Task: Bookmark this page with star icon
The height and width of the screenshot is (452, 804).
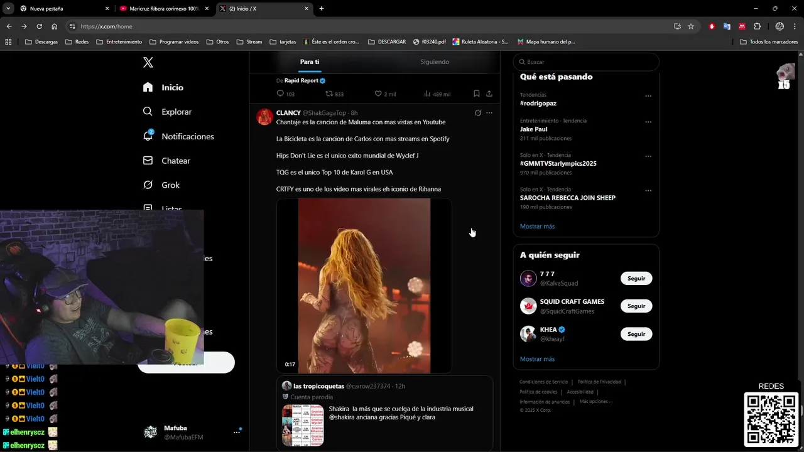Action: (x=691, y=26)
